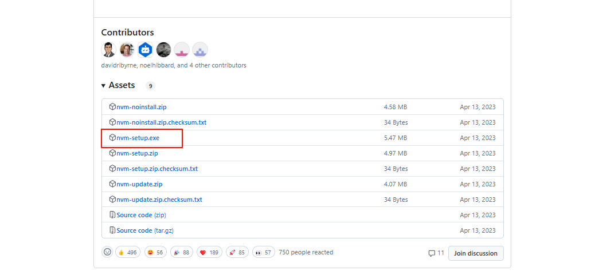Open the second contributor's avatar
This screenshot has width=591, height=275.
(127, 50)
